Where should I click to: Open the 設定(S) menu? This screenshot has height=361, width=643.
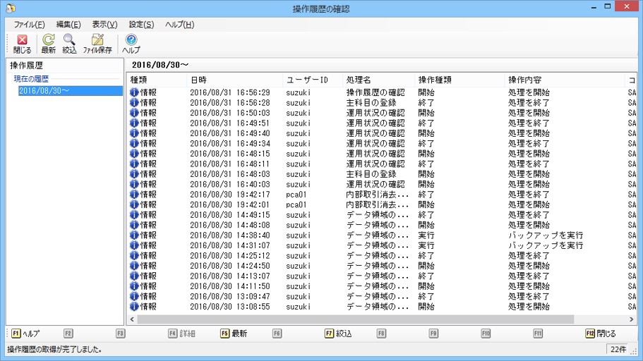point(141,25)
